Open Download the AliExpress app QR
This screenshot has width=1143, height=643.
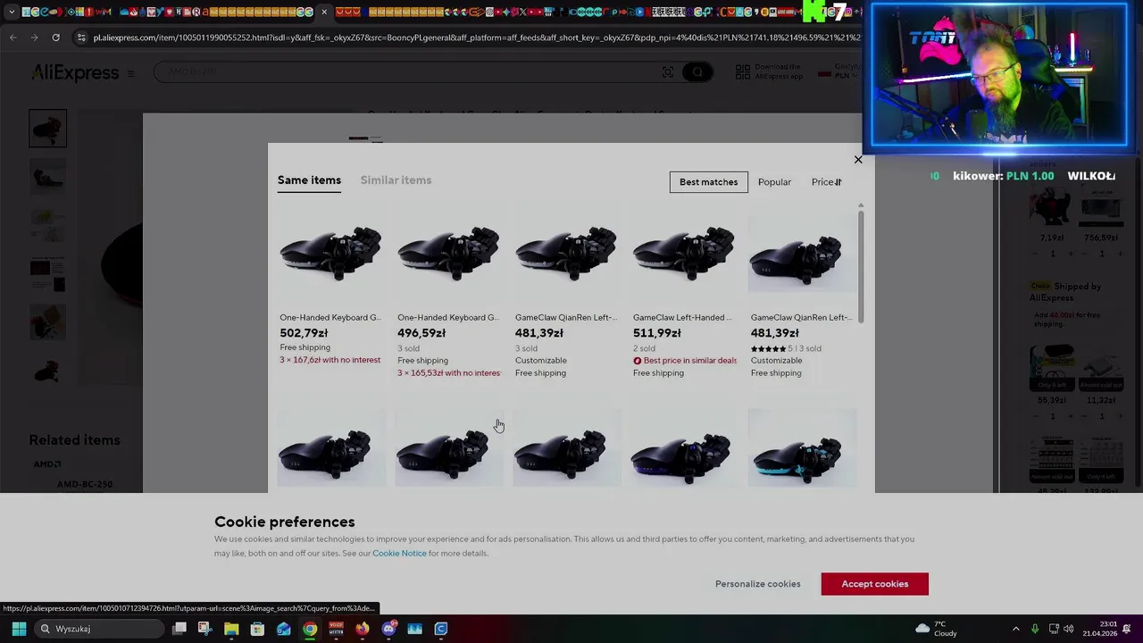(770, 71)
